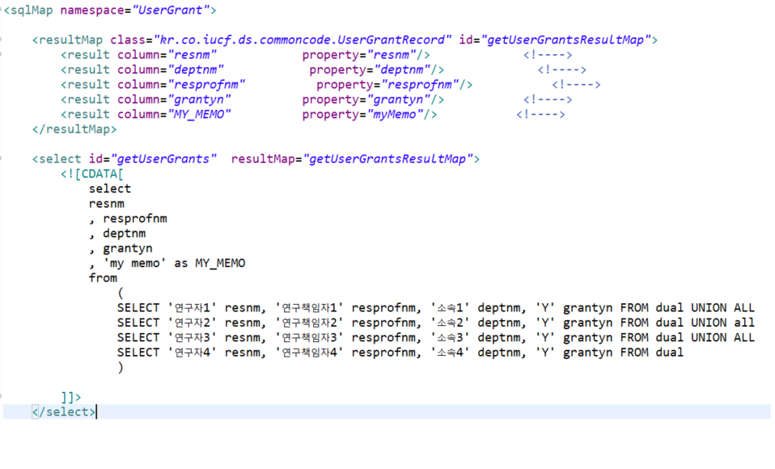This screenshot has width=775, height=469.
Task: Click lowercase "select" keyword inside CDATA
Action: pyautogui.click(x=110, y=188)
